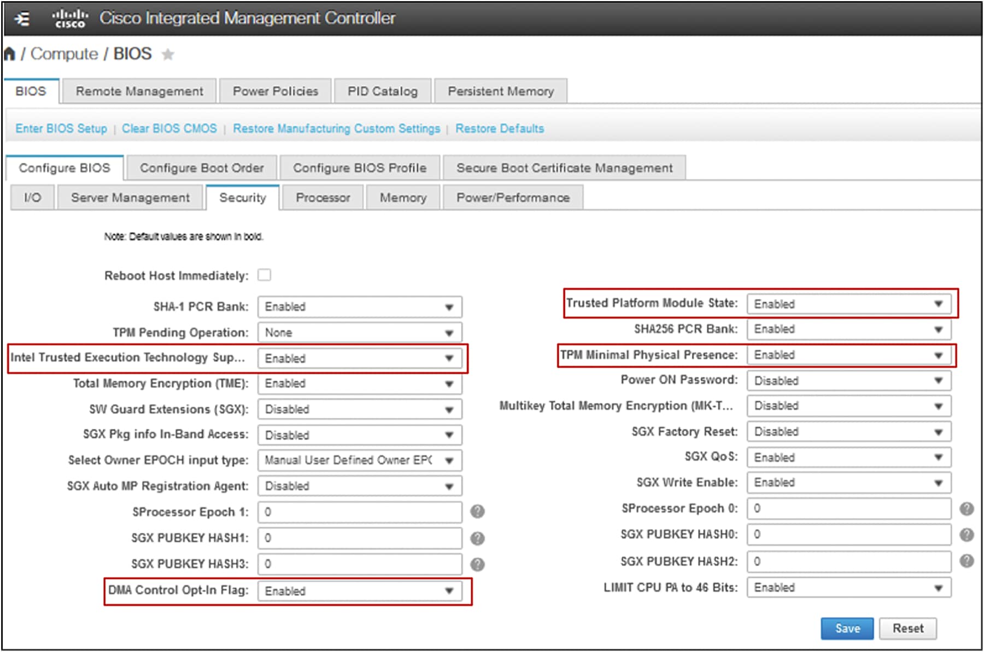Open SHA-1 PCR Bank dropdown

360,307
